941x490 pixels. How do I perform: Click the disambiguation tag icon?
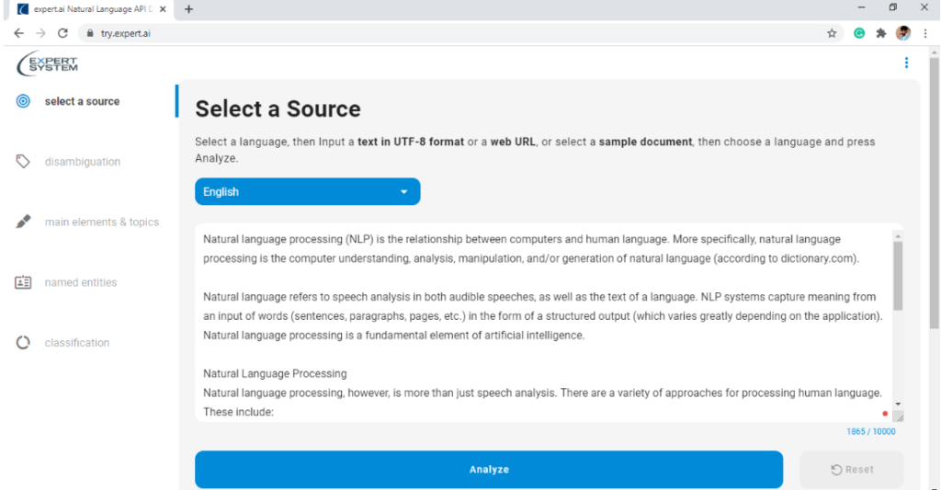click(x=23, y=161)
